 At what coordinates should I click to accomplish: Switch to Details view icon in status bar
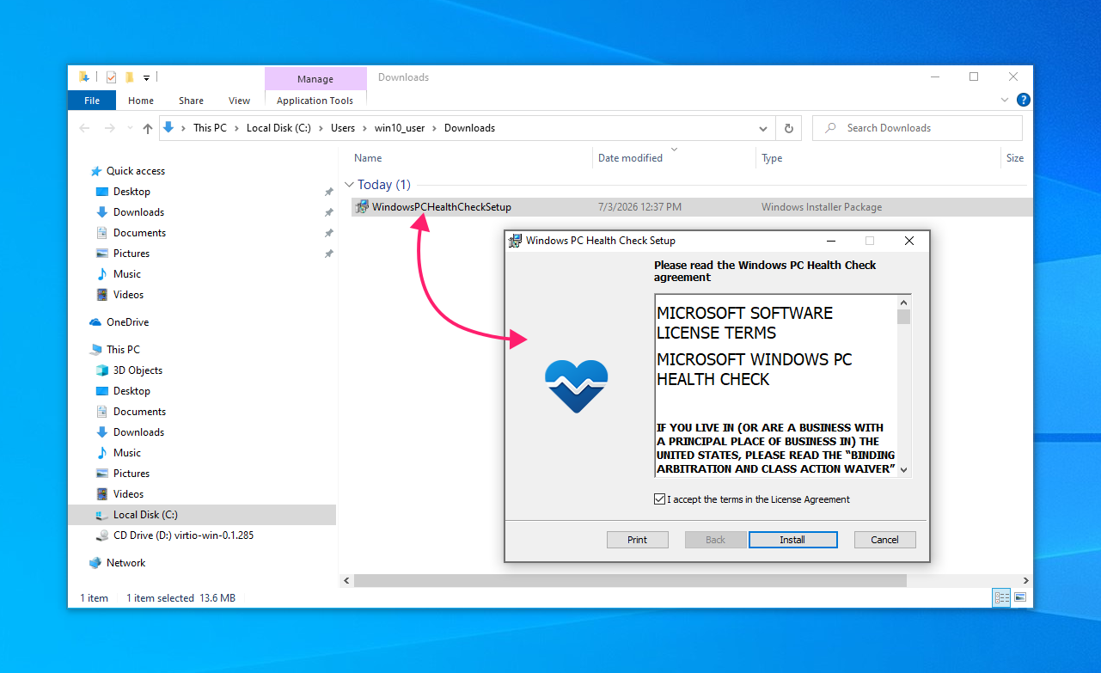click(x=1001, y=597)
